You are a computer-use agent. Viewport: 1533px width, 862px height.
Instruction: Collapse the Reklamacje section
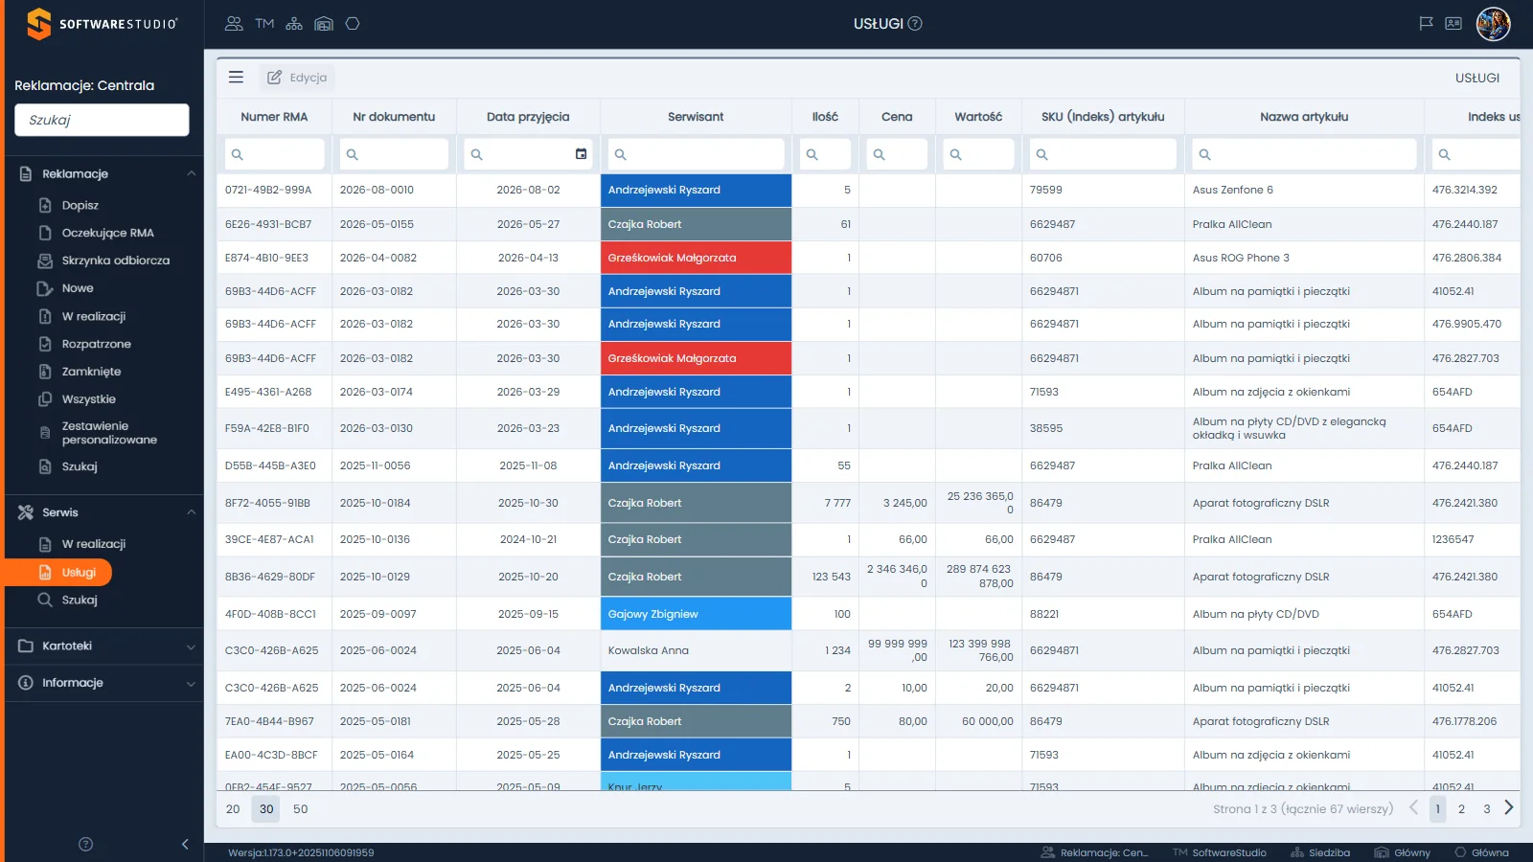click(x=191, y=173)
